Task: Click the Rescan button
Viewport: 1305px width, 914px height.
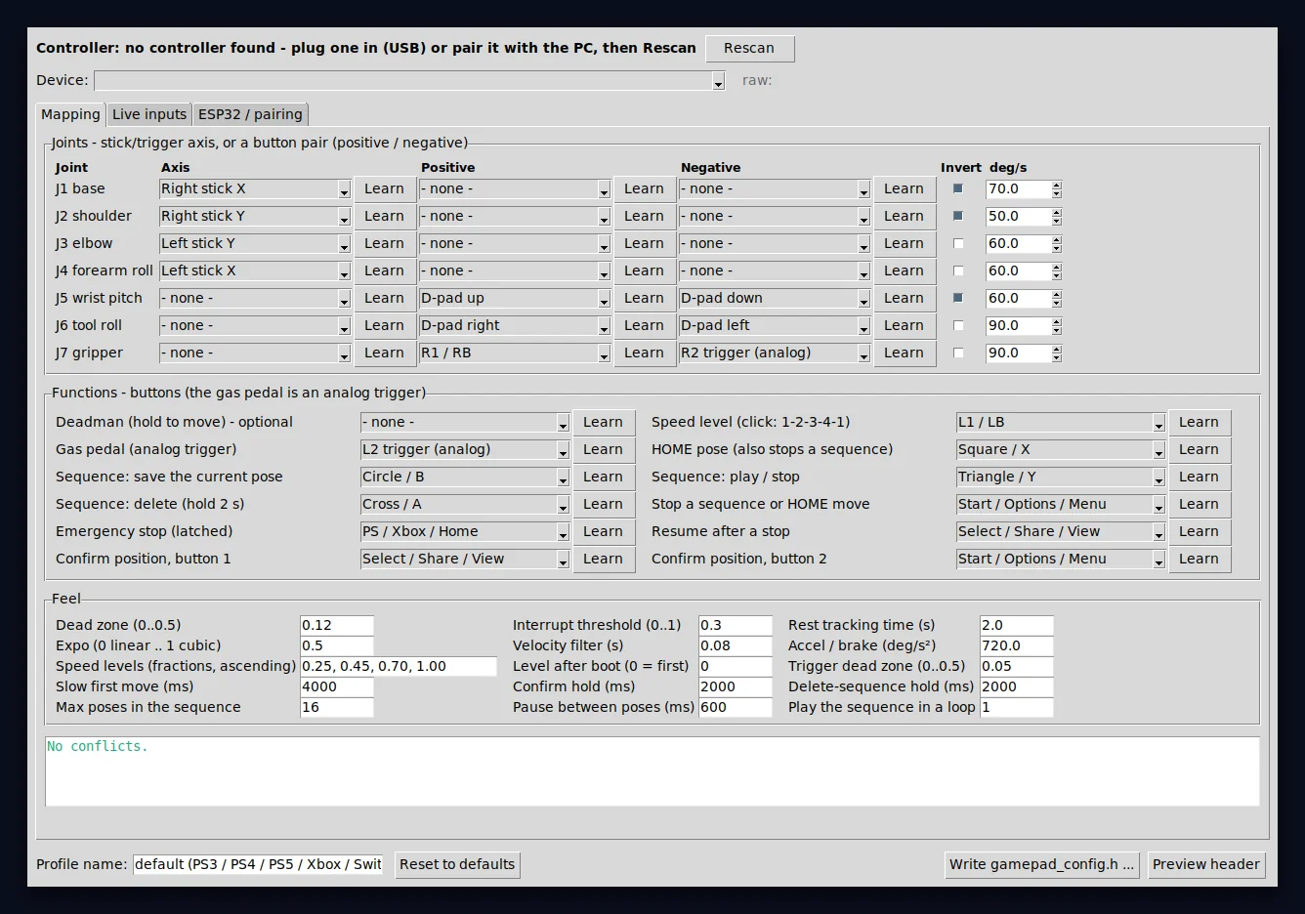Action: (x=749, y=48)
